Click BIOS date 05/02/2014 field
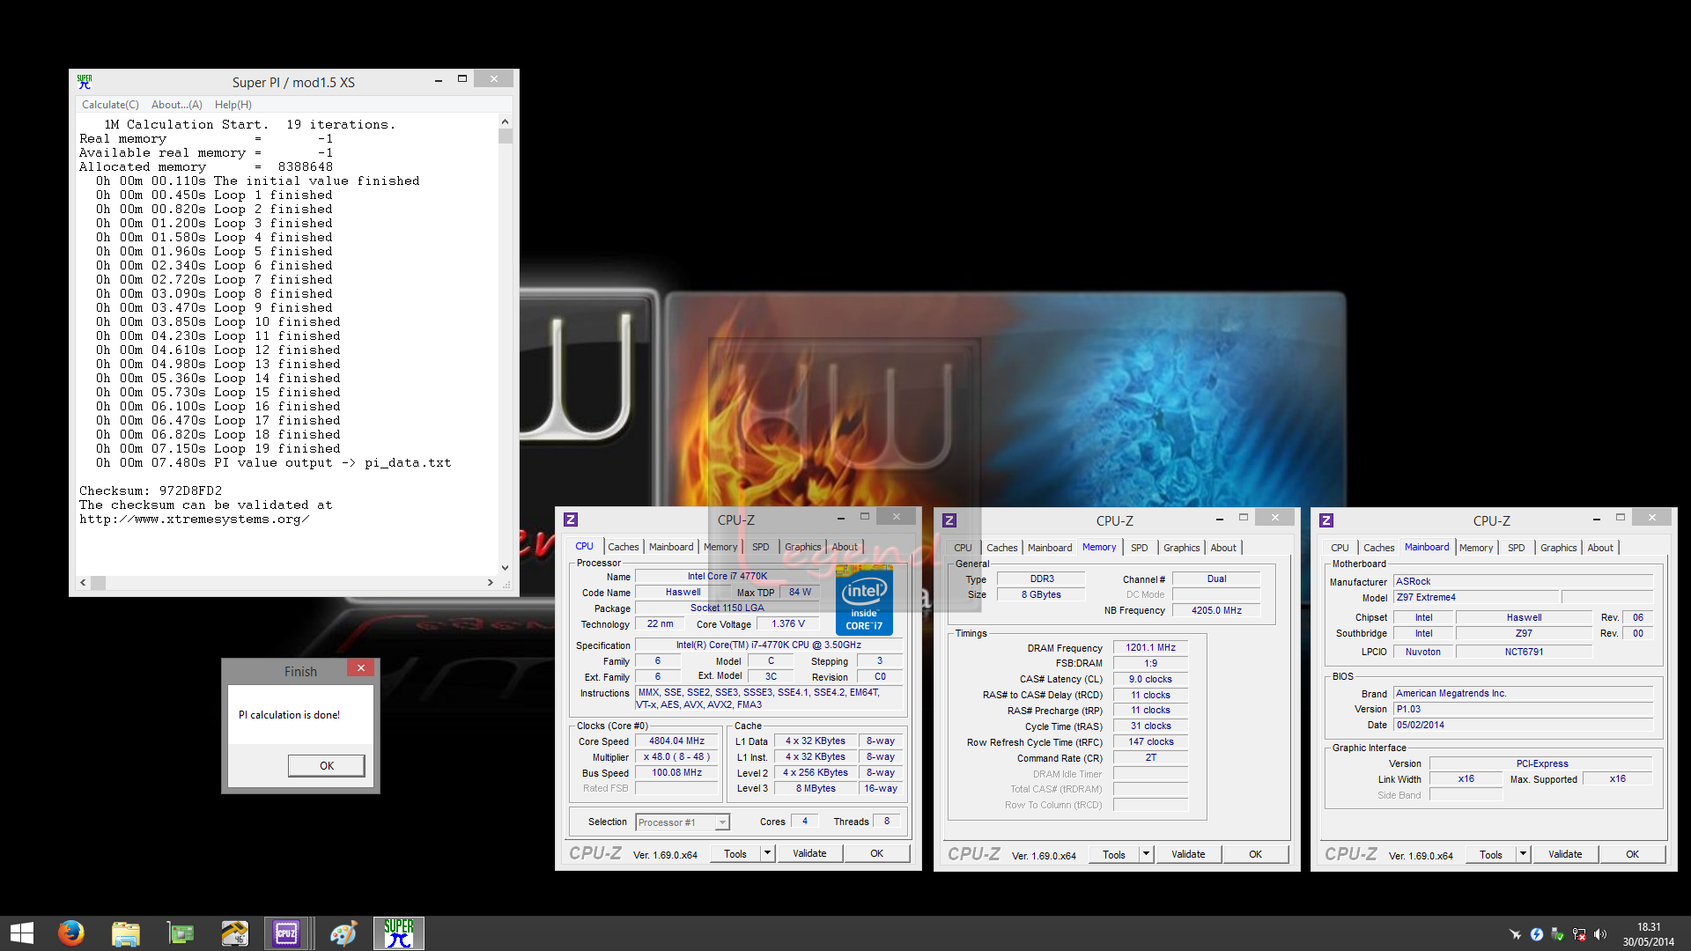The height and width of the screenshot is (951, 1691). pyautogui.click(x=1523, y=725)
